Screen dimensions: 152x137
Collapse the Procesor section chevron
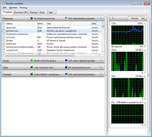tap(101, 18)
